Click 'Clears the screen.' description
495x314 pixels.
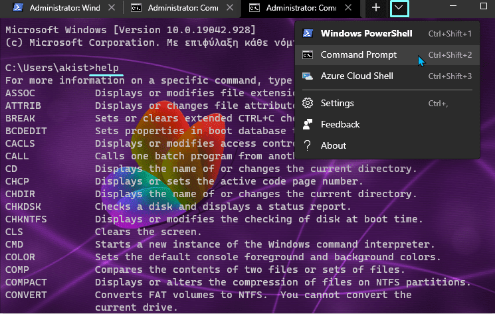[x=148, y=232]
